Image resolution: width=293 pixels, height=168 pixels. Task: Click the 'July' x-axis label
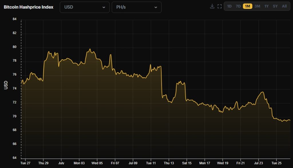(61, 163)
